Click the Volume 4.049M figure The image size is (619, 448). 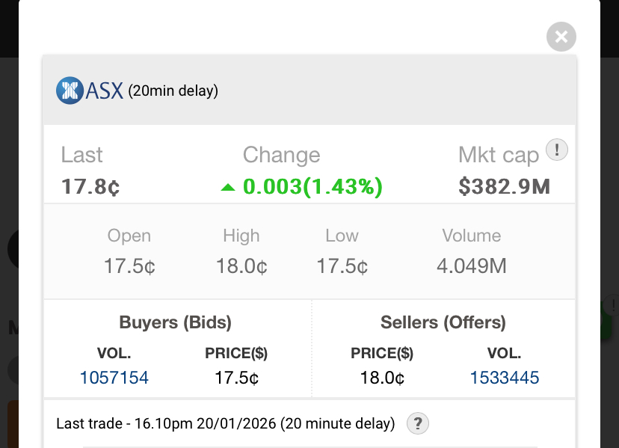pyautogui.click(x=472, y=266)
